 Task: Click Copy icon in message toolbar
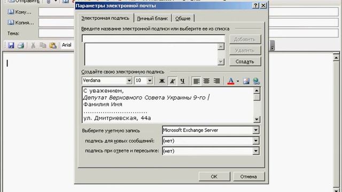[x=43, y=45]
